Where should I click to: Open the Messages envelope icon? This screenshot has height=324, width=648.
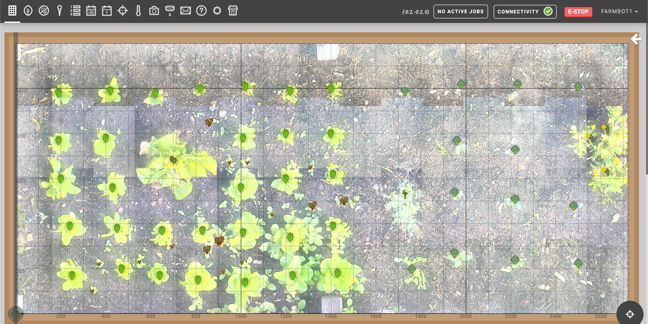186,11
